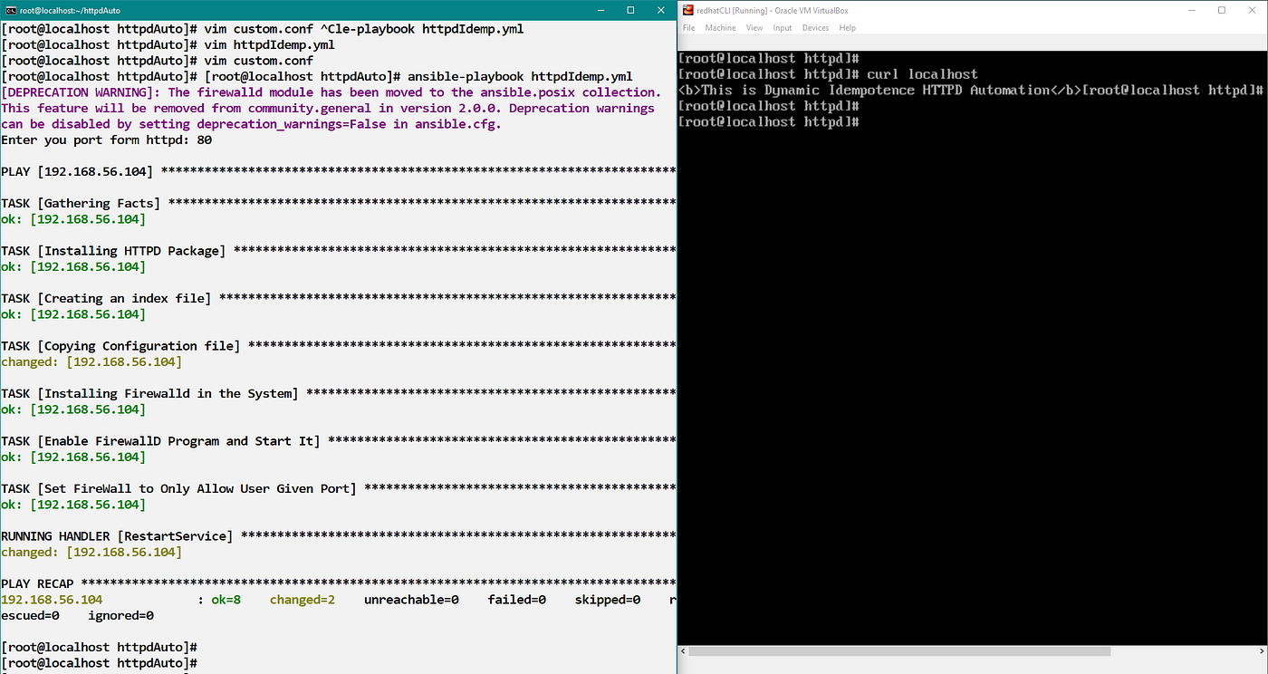
Task: Click the 'TASK [Creating an index file]' line
Action: pos(338,298)
